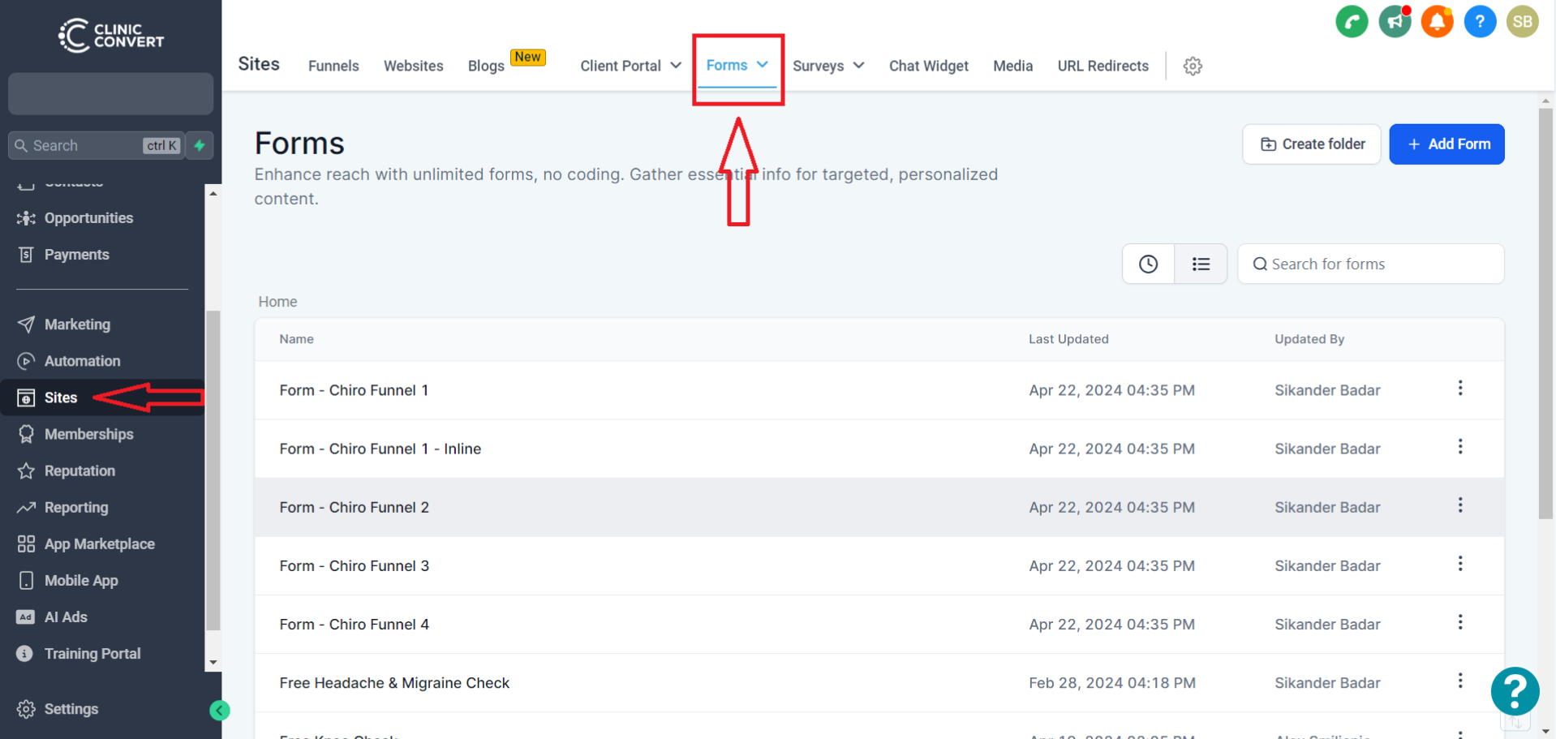The image size is (1556, 739).
Task: Click the green lightning quick actions icon
Action: (200, 145)
